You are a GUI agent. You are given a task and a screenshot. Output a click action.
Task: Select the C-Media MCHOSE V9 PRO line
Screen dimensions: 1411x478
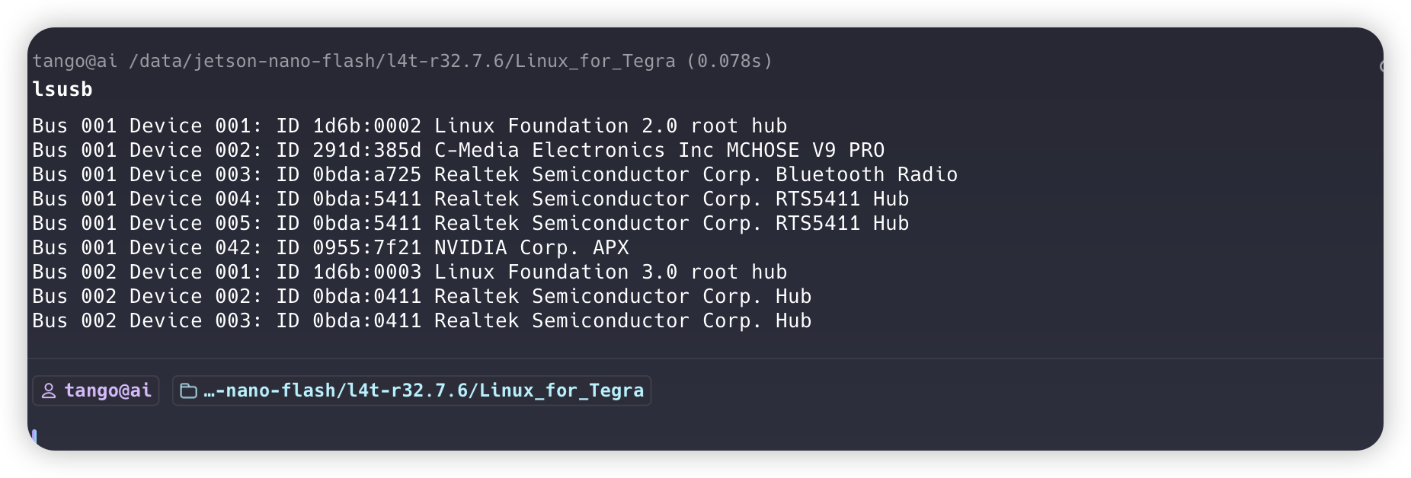click(459, 150)
